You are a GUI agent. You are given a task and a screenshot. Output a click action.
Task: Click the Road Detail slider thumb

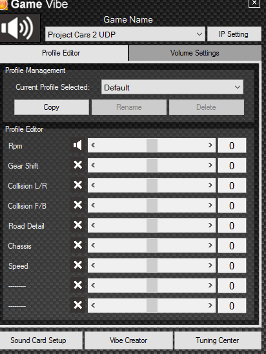click(x=152, y=225)
